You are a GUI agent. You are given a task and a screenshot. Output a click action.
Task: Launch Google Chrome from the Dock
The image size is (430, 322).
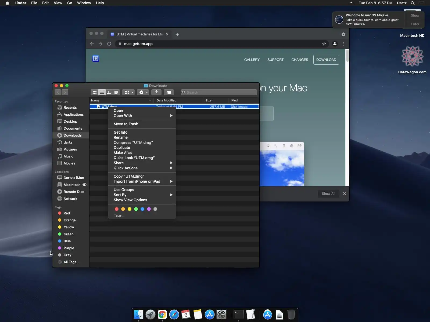[162, 314]
